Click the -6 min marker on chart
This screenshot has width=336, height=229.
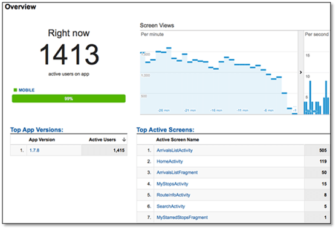tap(269, 110)
